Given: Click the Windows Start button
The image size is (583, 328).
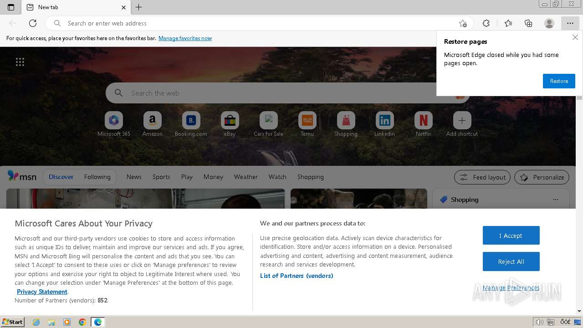Looking at the screenshot, I should pyautogui.click(x=13, y=322).
